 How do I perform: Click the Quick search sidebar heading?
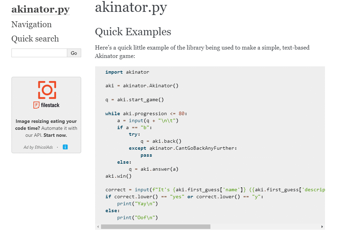pos(35,39)
